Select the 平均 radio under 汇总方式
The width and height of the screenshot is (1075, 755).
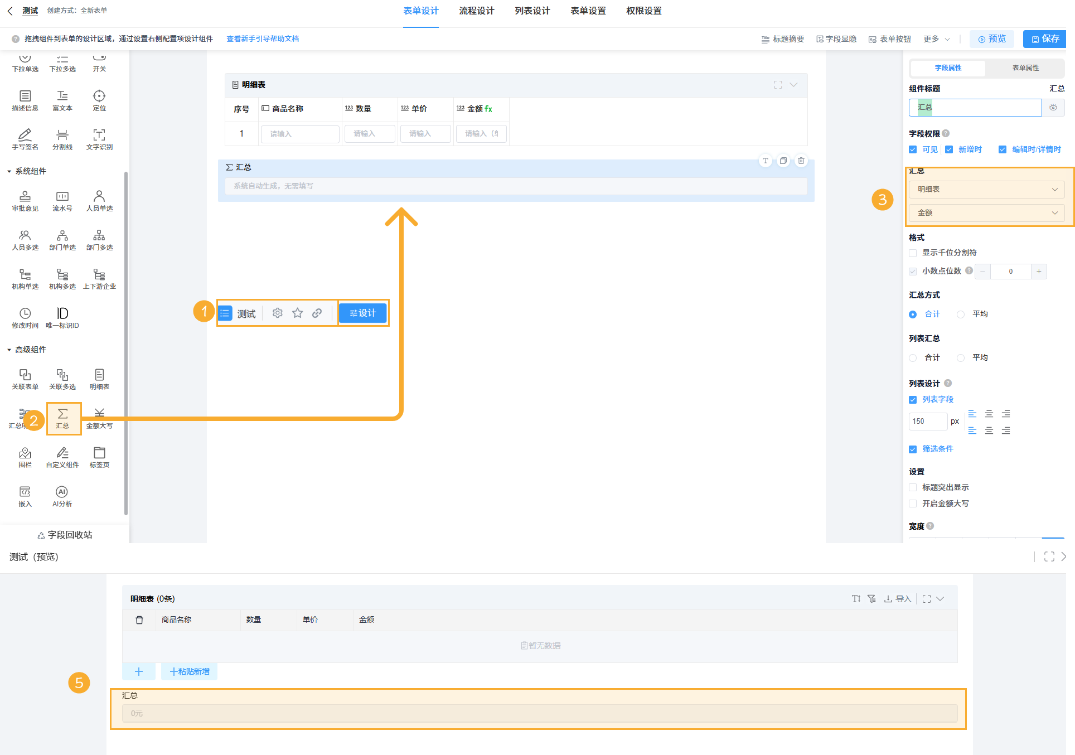961,314
